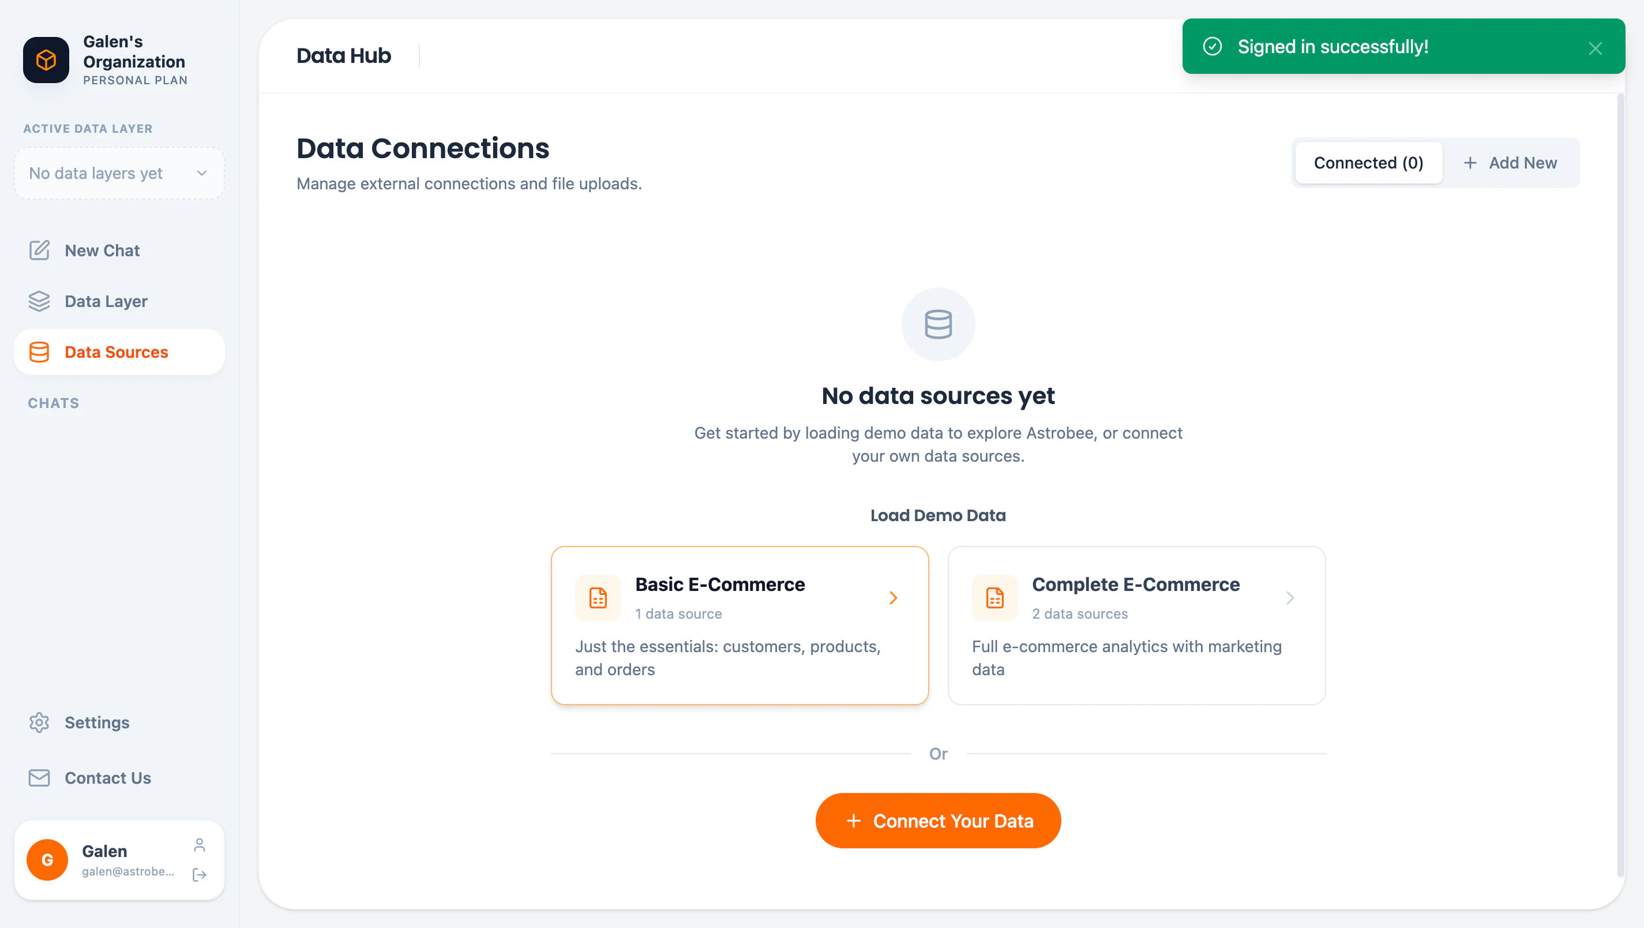Screen dimensions: 1644x928
Task: Click the Galen's Organization cube logo
Action: tap(46, 59)
